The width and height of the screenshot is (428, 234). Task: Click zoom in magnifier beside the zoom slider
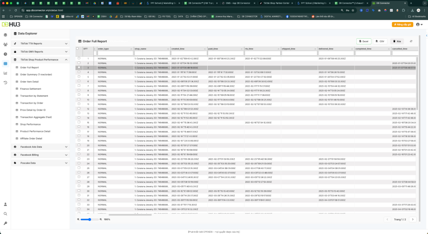tap(101, 219)
